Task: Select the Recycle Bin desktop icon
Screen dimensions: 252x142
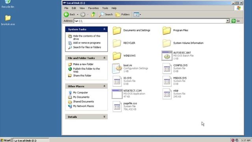Action: 7,2
